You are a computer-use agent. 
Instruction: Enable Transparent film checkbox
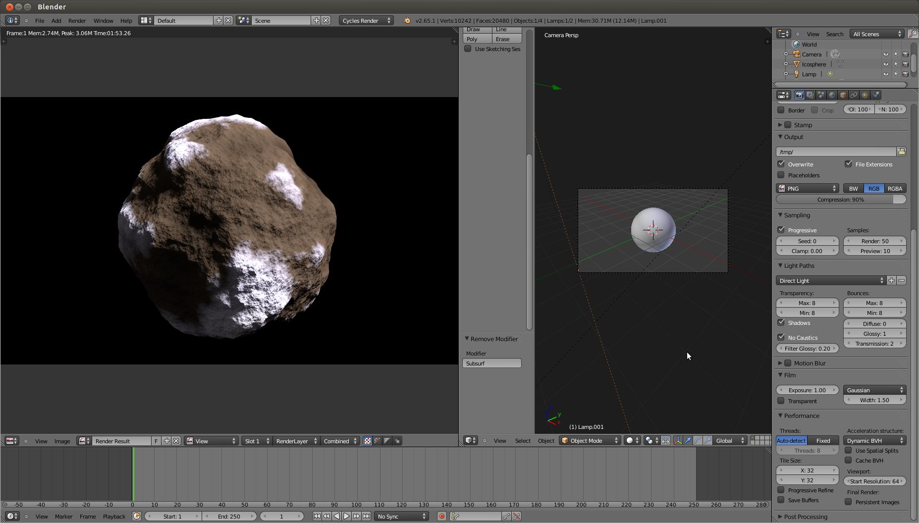coord(781,401)
